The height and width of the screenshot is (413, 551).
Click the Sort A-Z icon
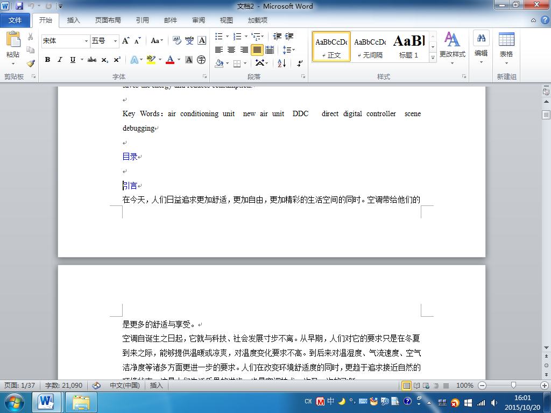tap(282, 63)
